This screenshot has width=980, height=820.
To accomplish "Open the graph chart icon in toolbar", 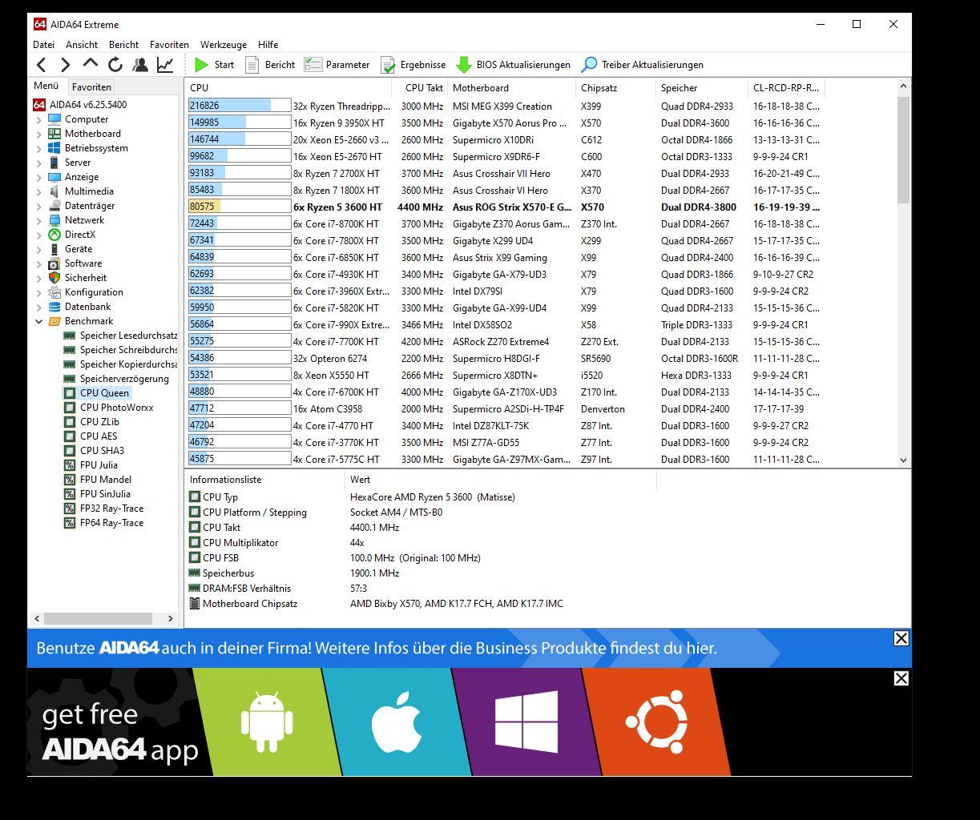I will point(165,65).
